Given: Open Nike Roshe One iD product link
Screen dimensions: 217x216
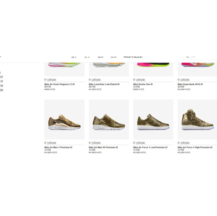Looking at the screenshot, I should (x=143, y=84).
